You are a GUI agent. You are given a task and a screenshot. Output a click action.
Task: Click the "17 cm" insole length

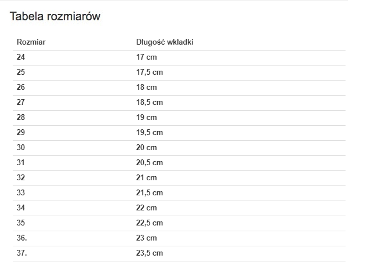147,57
